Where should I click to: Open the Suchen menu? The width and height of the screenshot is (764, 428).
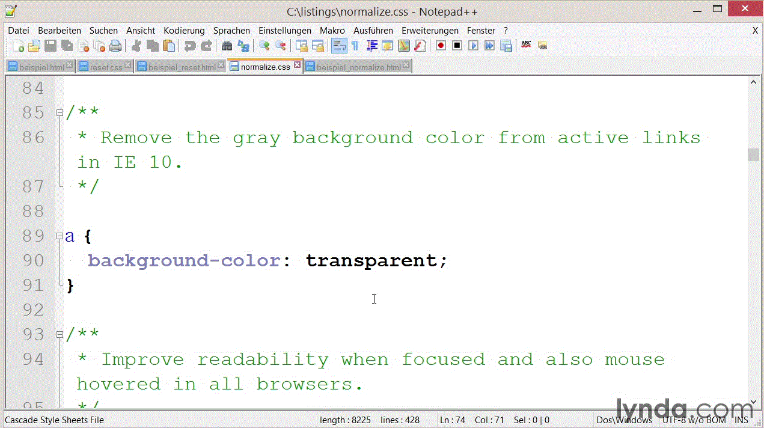click(104, 30)
